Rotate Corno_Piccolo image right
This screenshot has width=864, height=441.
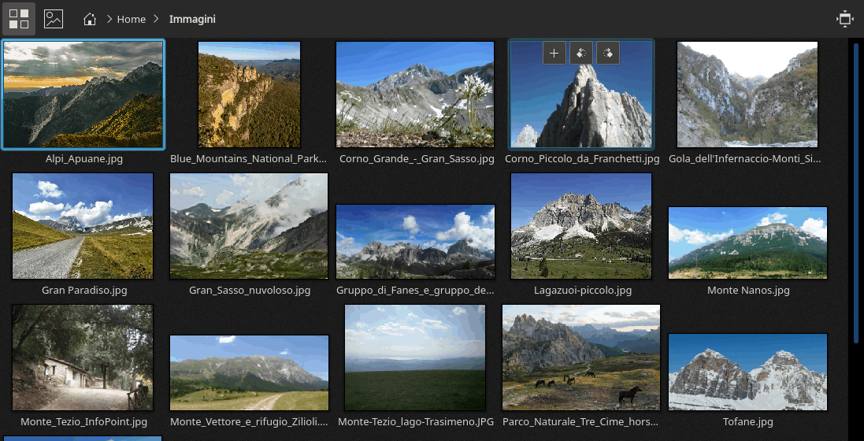point(607,54)
